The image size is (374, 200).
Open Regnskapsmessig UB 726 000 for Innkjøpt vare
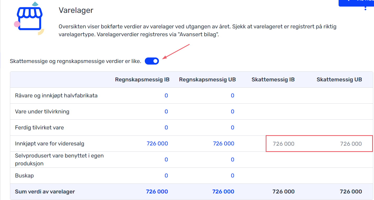coord(223,144)
